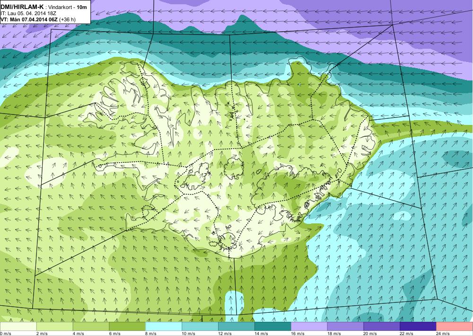Screen dimensions: 473x336
Task: Click the 16–18 m/s legend color swatch
Action: 309,327
